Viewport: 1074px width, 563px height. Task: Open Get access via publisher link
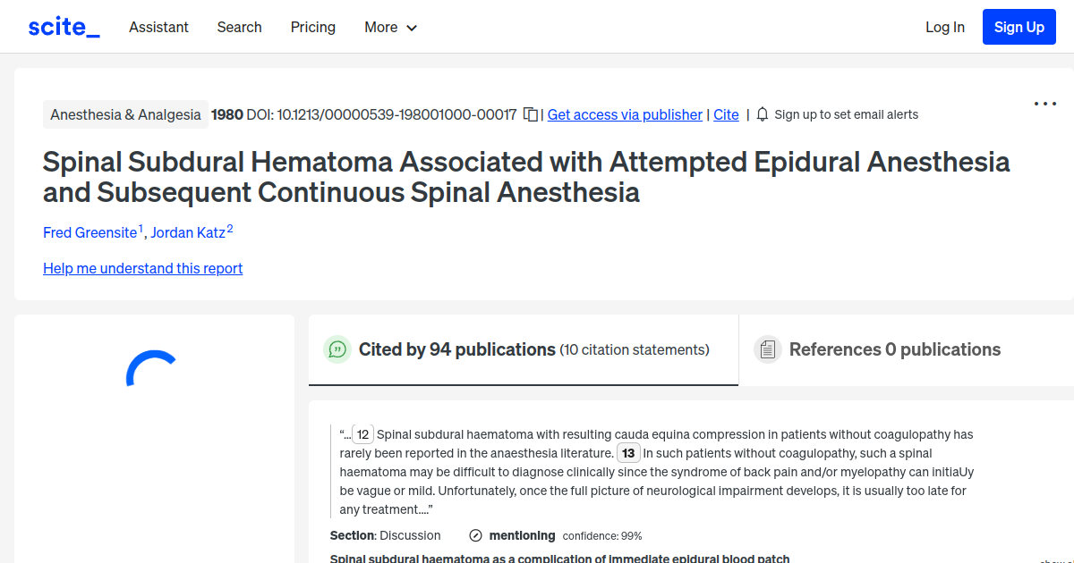click(x=624, y=114)
